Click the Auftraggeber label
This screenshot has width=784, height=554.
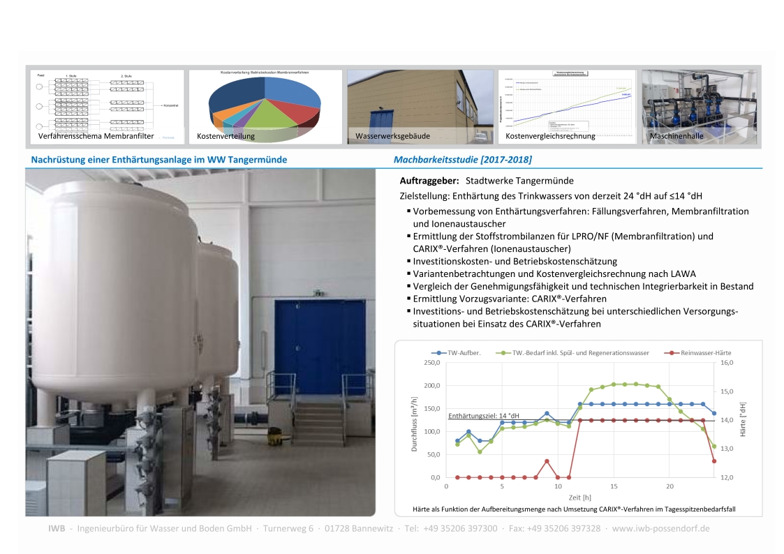(429, 180)
